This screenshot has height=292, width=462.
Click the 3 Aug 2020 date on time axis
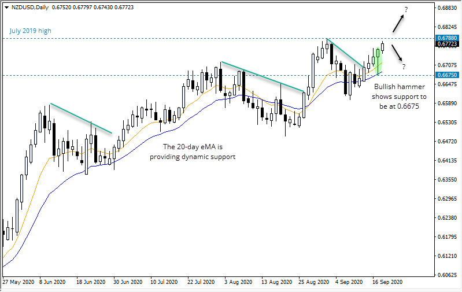[237, 283]
